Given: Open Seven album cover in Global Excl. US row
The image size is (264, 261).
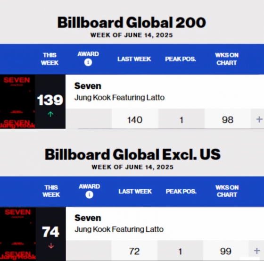Looking at the screenshot, I should 18,234.
